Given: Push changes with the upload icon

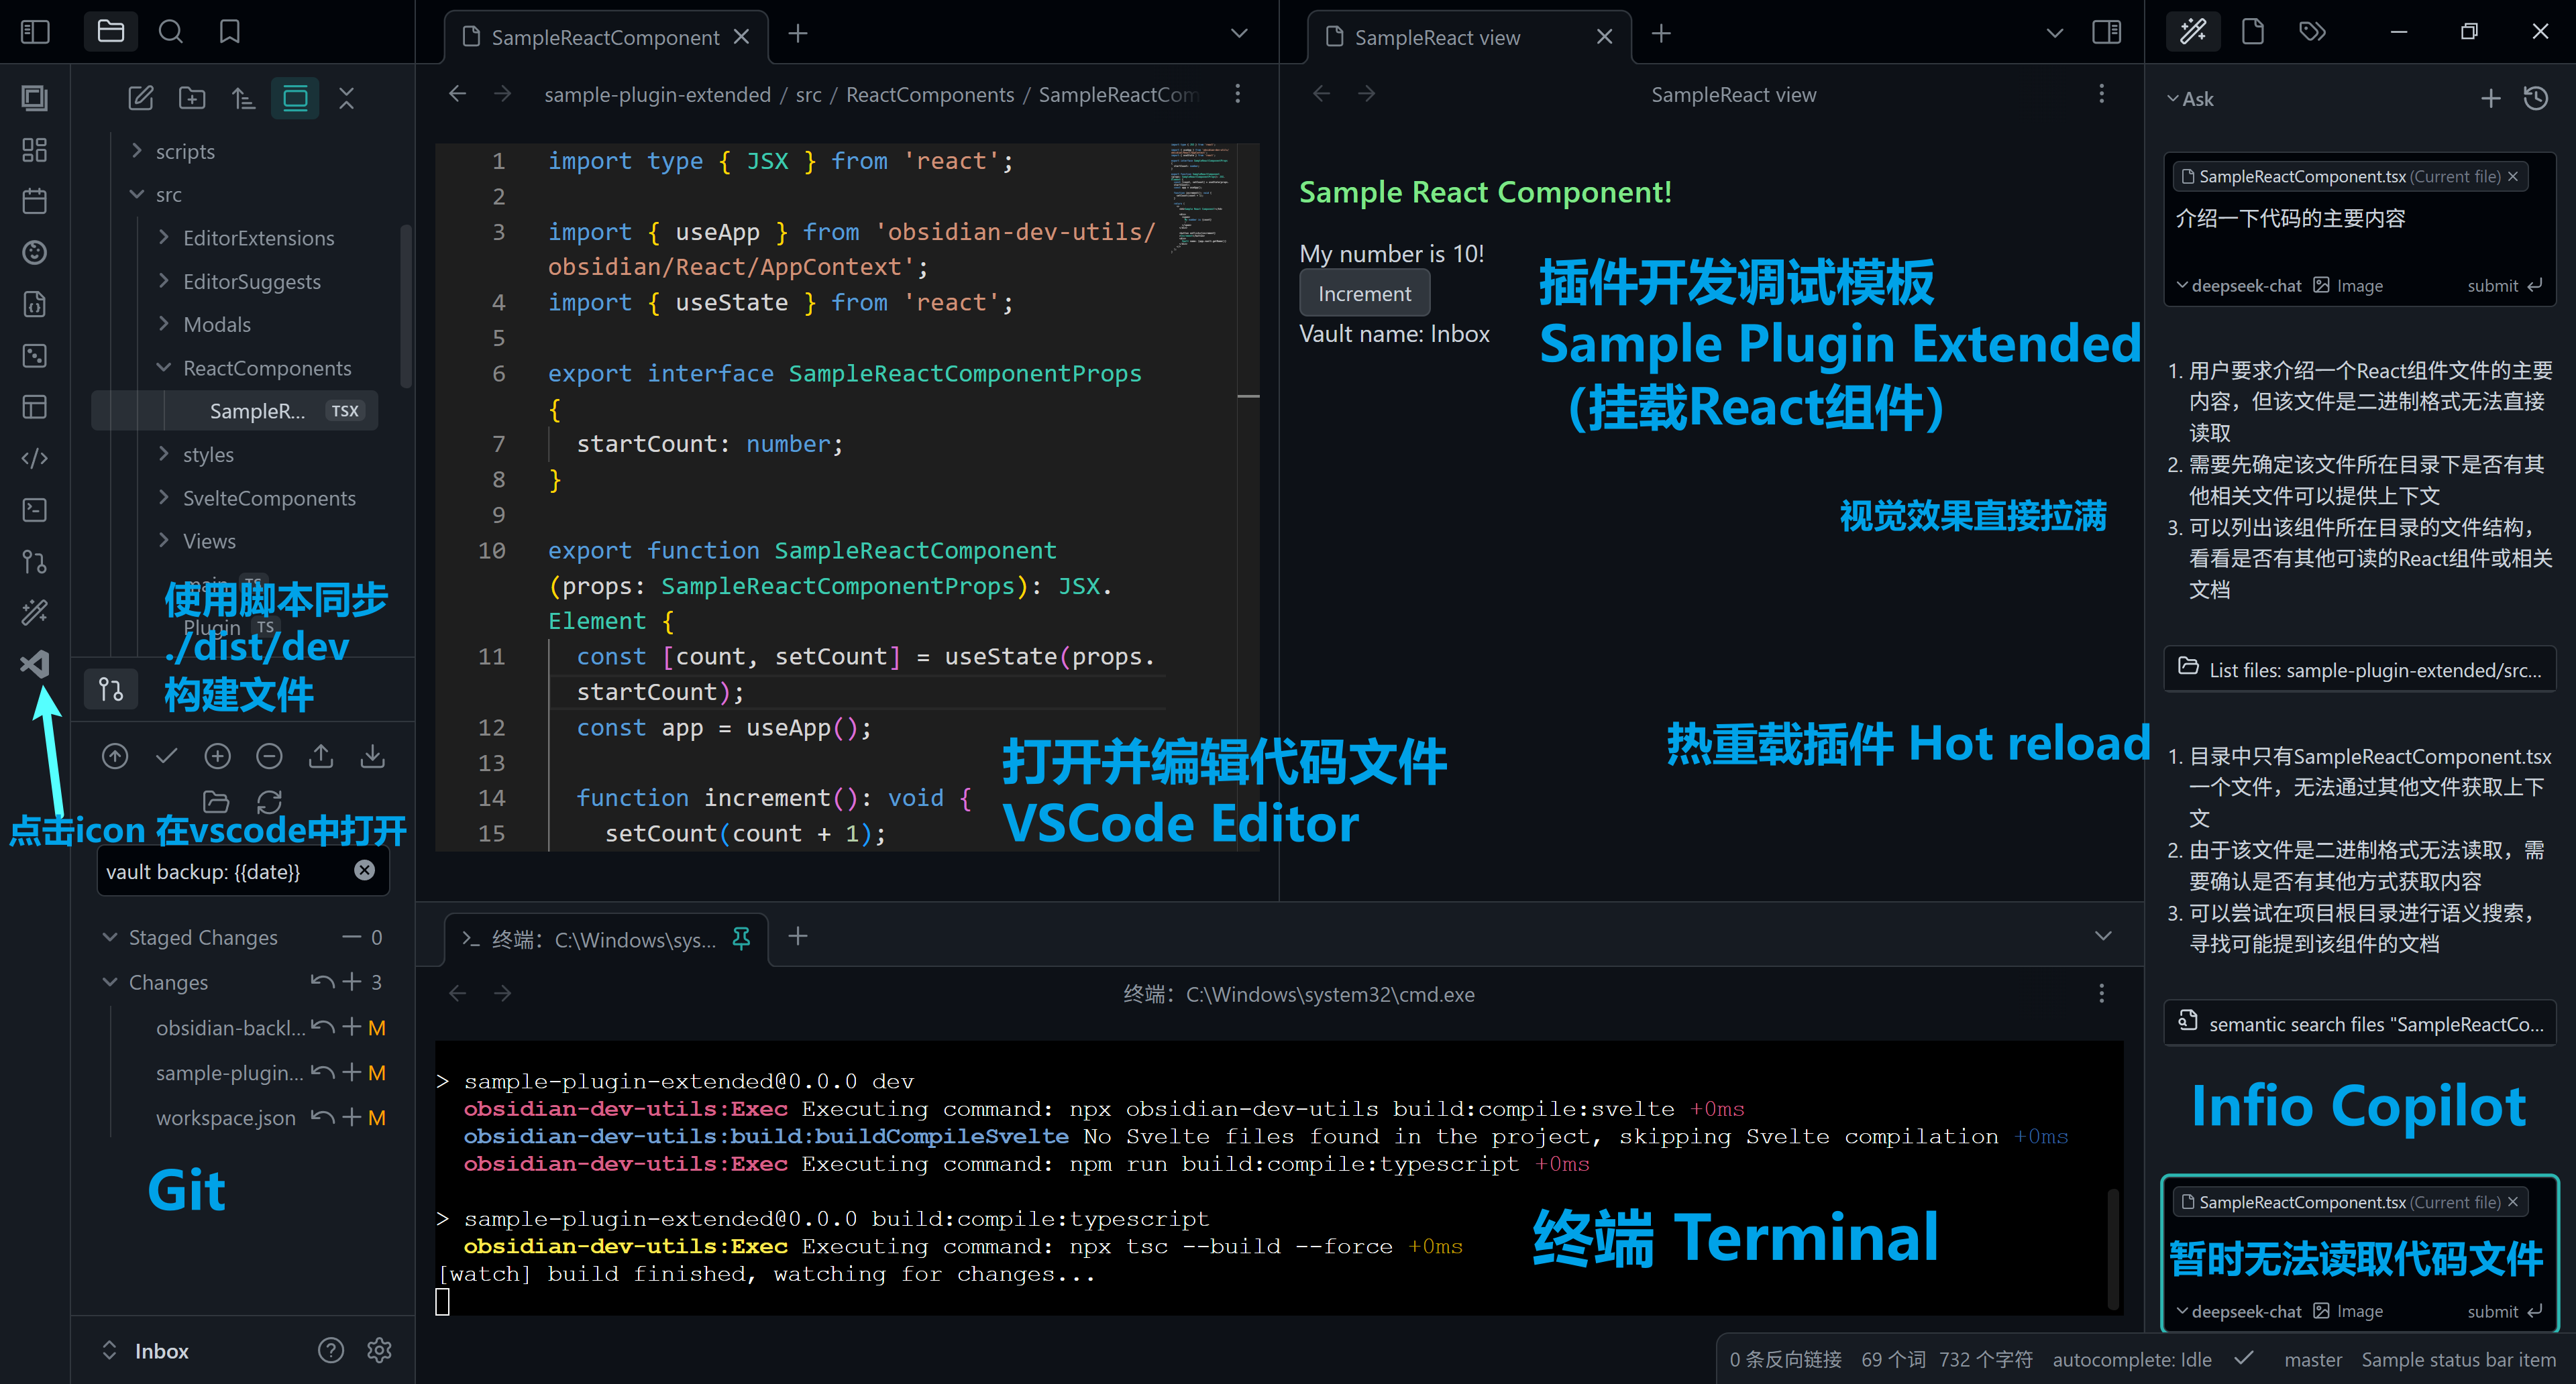Looking at the screenshot, I should (x=321, y=756).
